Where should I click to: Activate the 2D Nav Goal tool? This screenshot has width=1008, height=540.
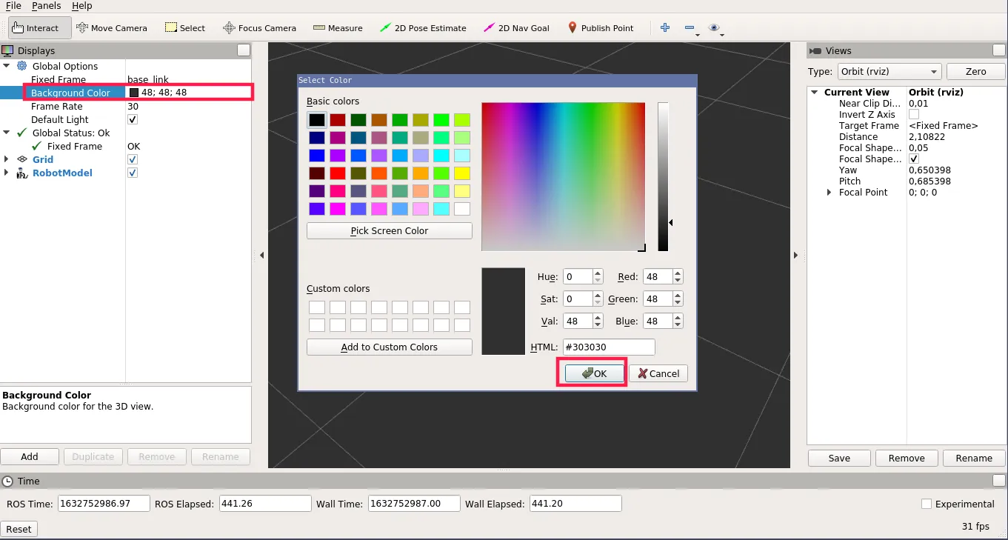516,28
